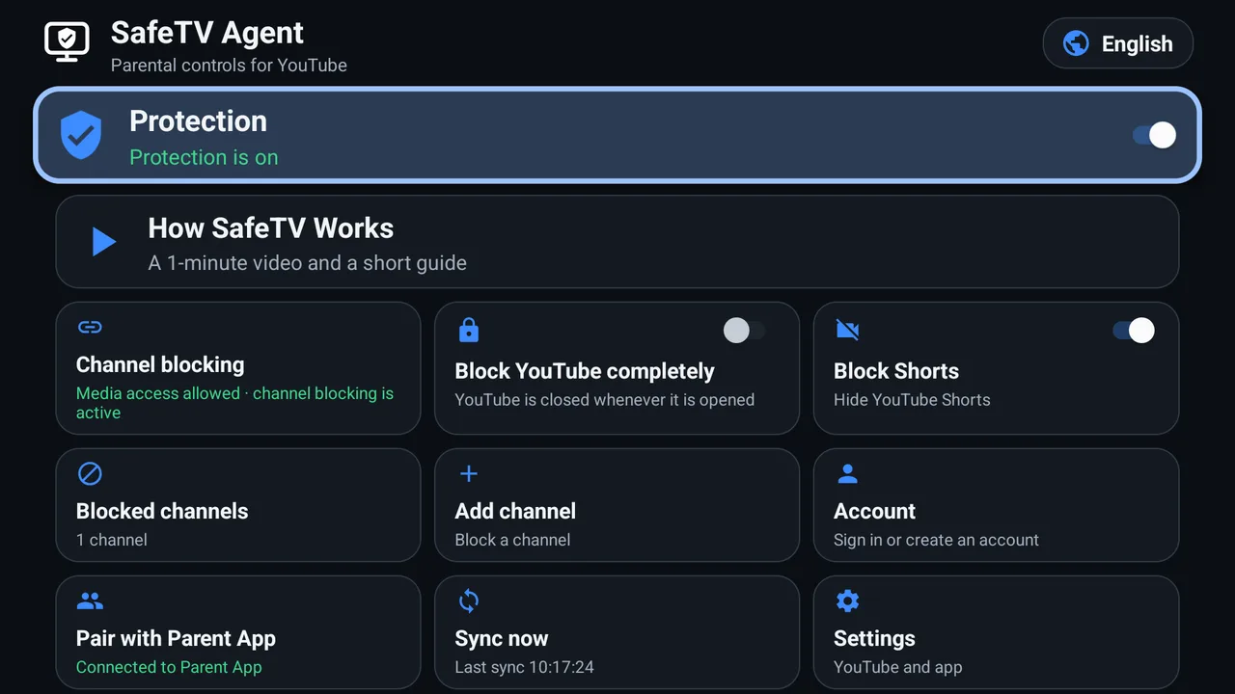Click the 'Block a channel' subtitle
Image resolution: width=1235 pixels, height=694 pixels.
click(x=512, y=540)
